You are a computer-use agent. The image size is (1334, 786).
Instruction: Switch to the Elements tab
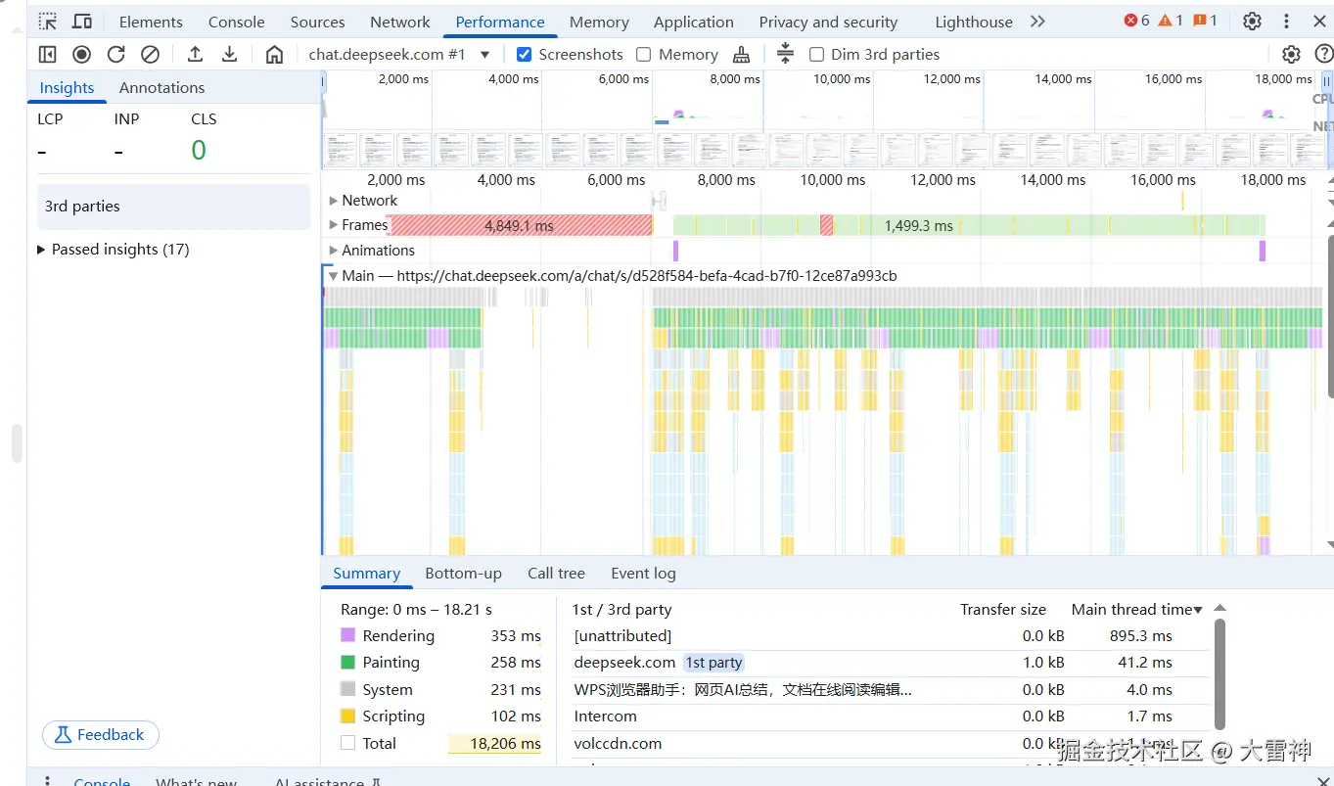coord(151,22)
